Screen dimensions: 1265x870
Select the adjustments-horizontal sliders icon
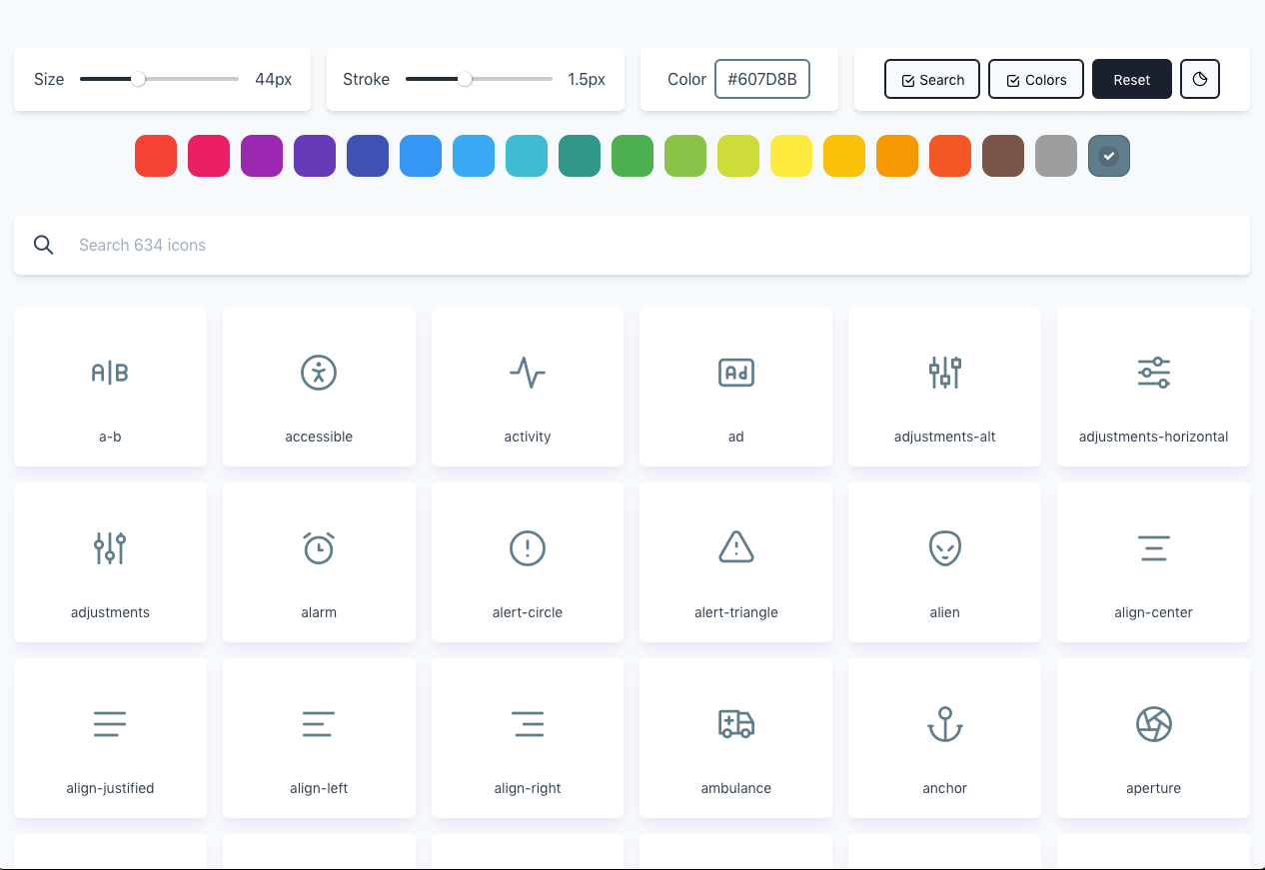[x=1153, y=373]
